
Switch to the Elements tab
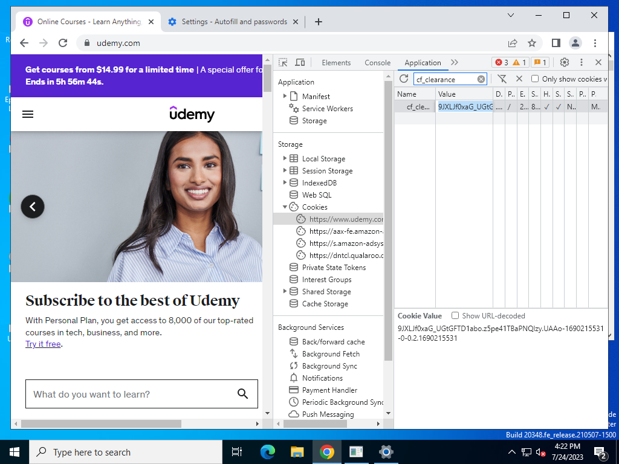tap(336, 63)
